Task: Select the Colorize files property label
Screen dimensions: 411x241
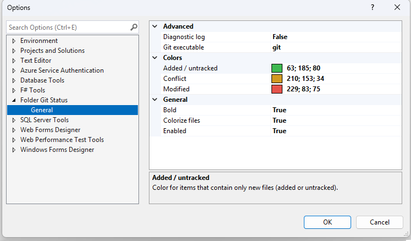Action: [x=181, y=121]
